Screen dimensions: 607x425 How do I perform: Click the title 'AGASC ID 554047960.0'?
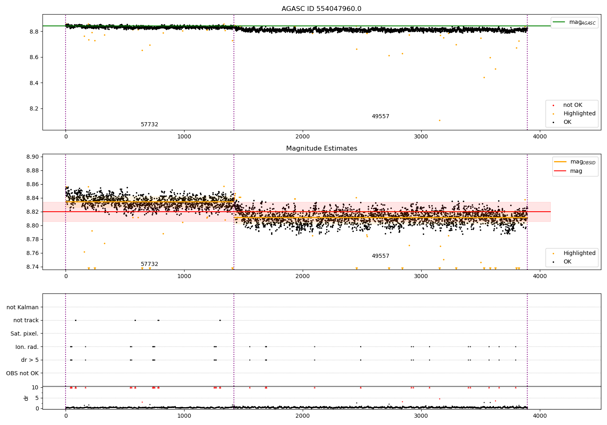321,9
